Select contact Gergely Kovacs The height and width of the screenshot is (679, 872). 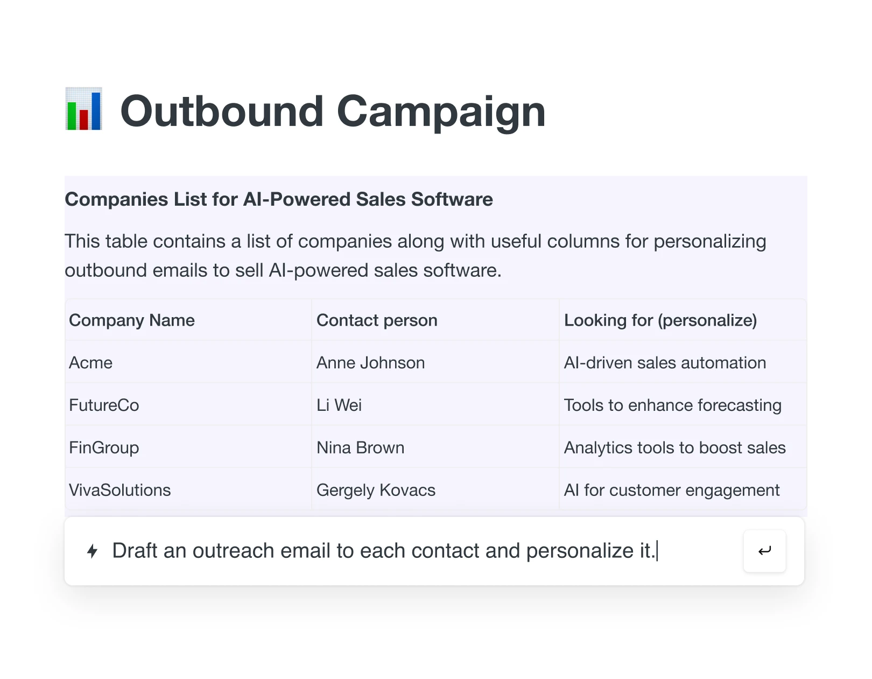[x=375, y=490]
